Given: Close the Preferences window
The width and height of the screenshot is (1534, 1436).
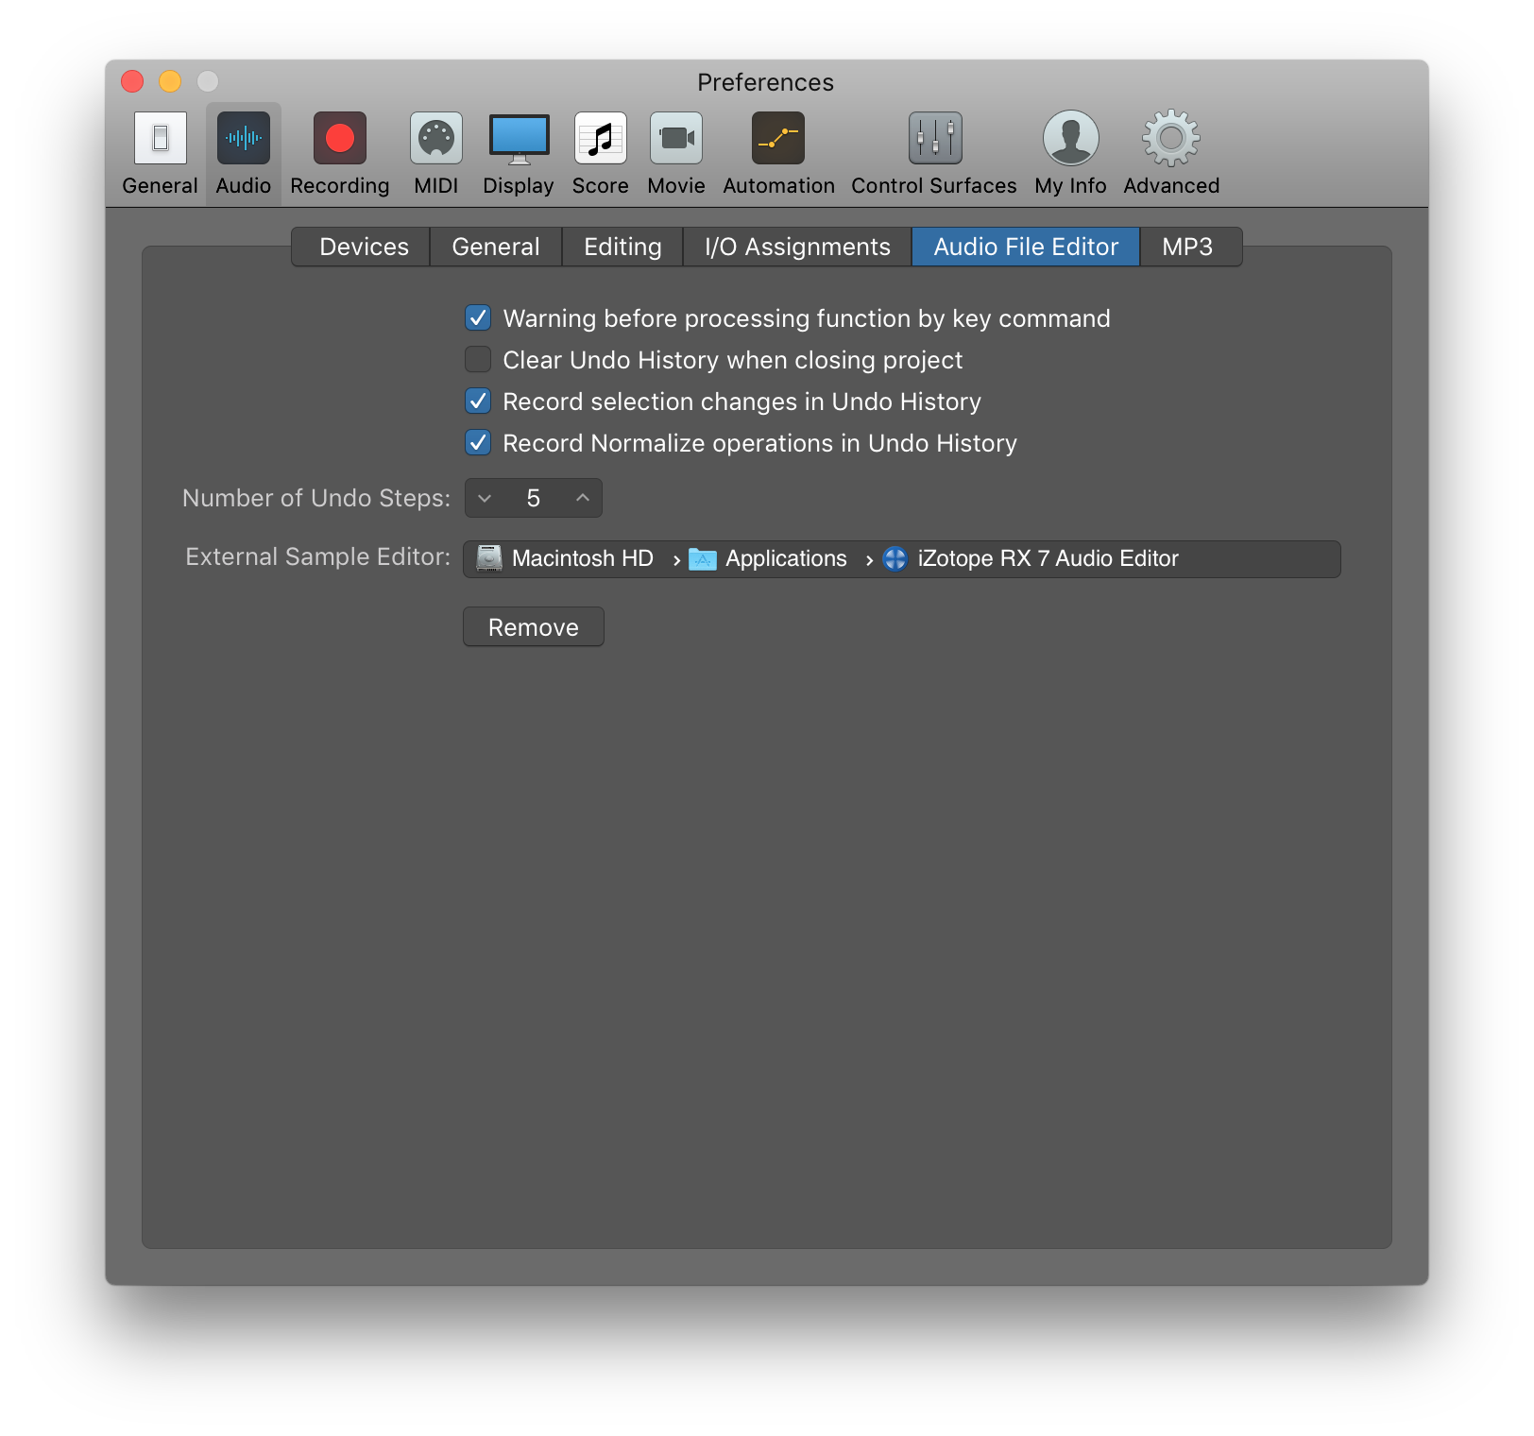Looking at the screenshot, I should click(x=132, y=82).
